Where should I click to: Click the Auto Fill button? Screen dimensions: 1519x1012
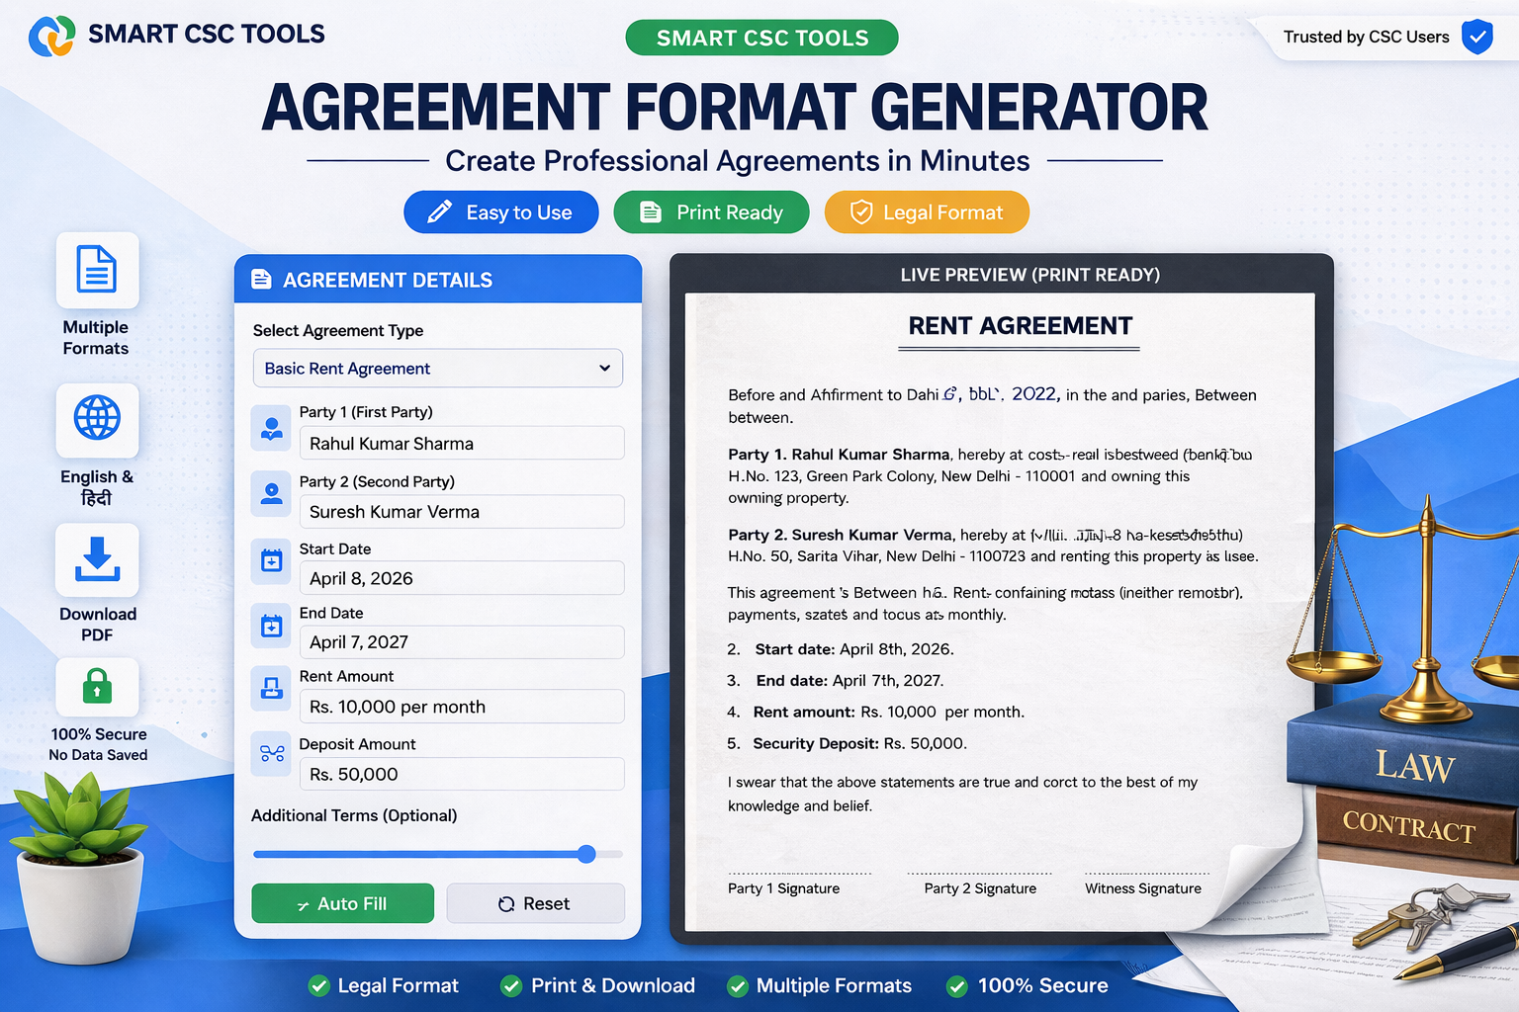(342, 902)
